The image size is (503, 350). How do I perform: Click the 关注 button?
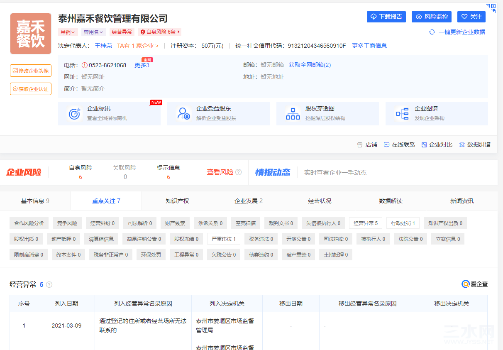(471, 17)
